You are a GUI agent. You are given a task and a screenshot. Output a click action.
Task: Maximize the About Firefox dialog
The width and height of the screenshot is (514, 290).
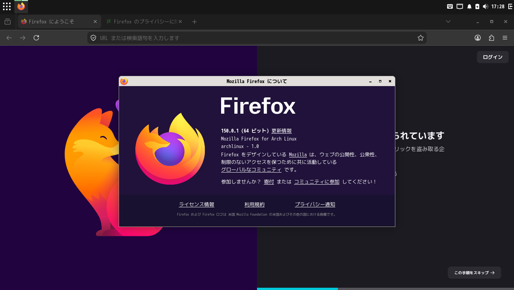click(x=380, y=81)
